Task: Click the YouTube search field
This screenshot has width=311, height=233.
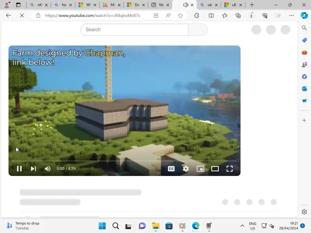Action: point(134,30)
